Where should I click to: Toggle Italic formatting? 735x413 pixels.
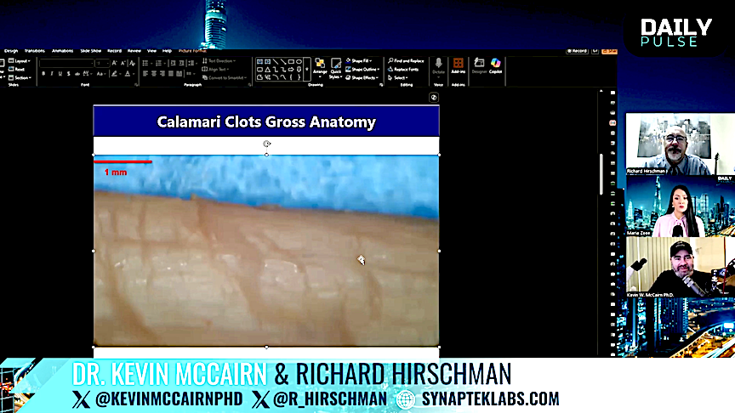[52, 74]
